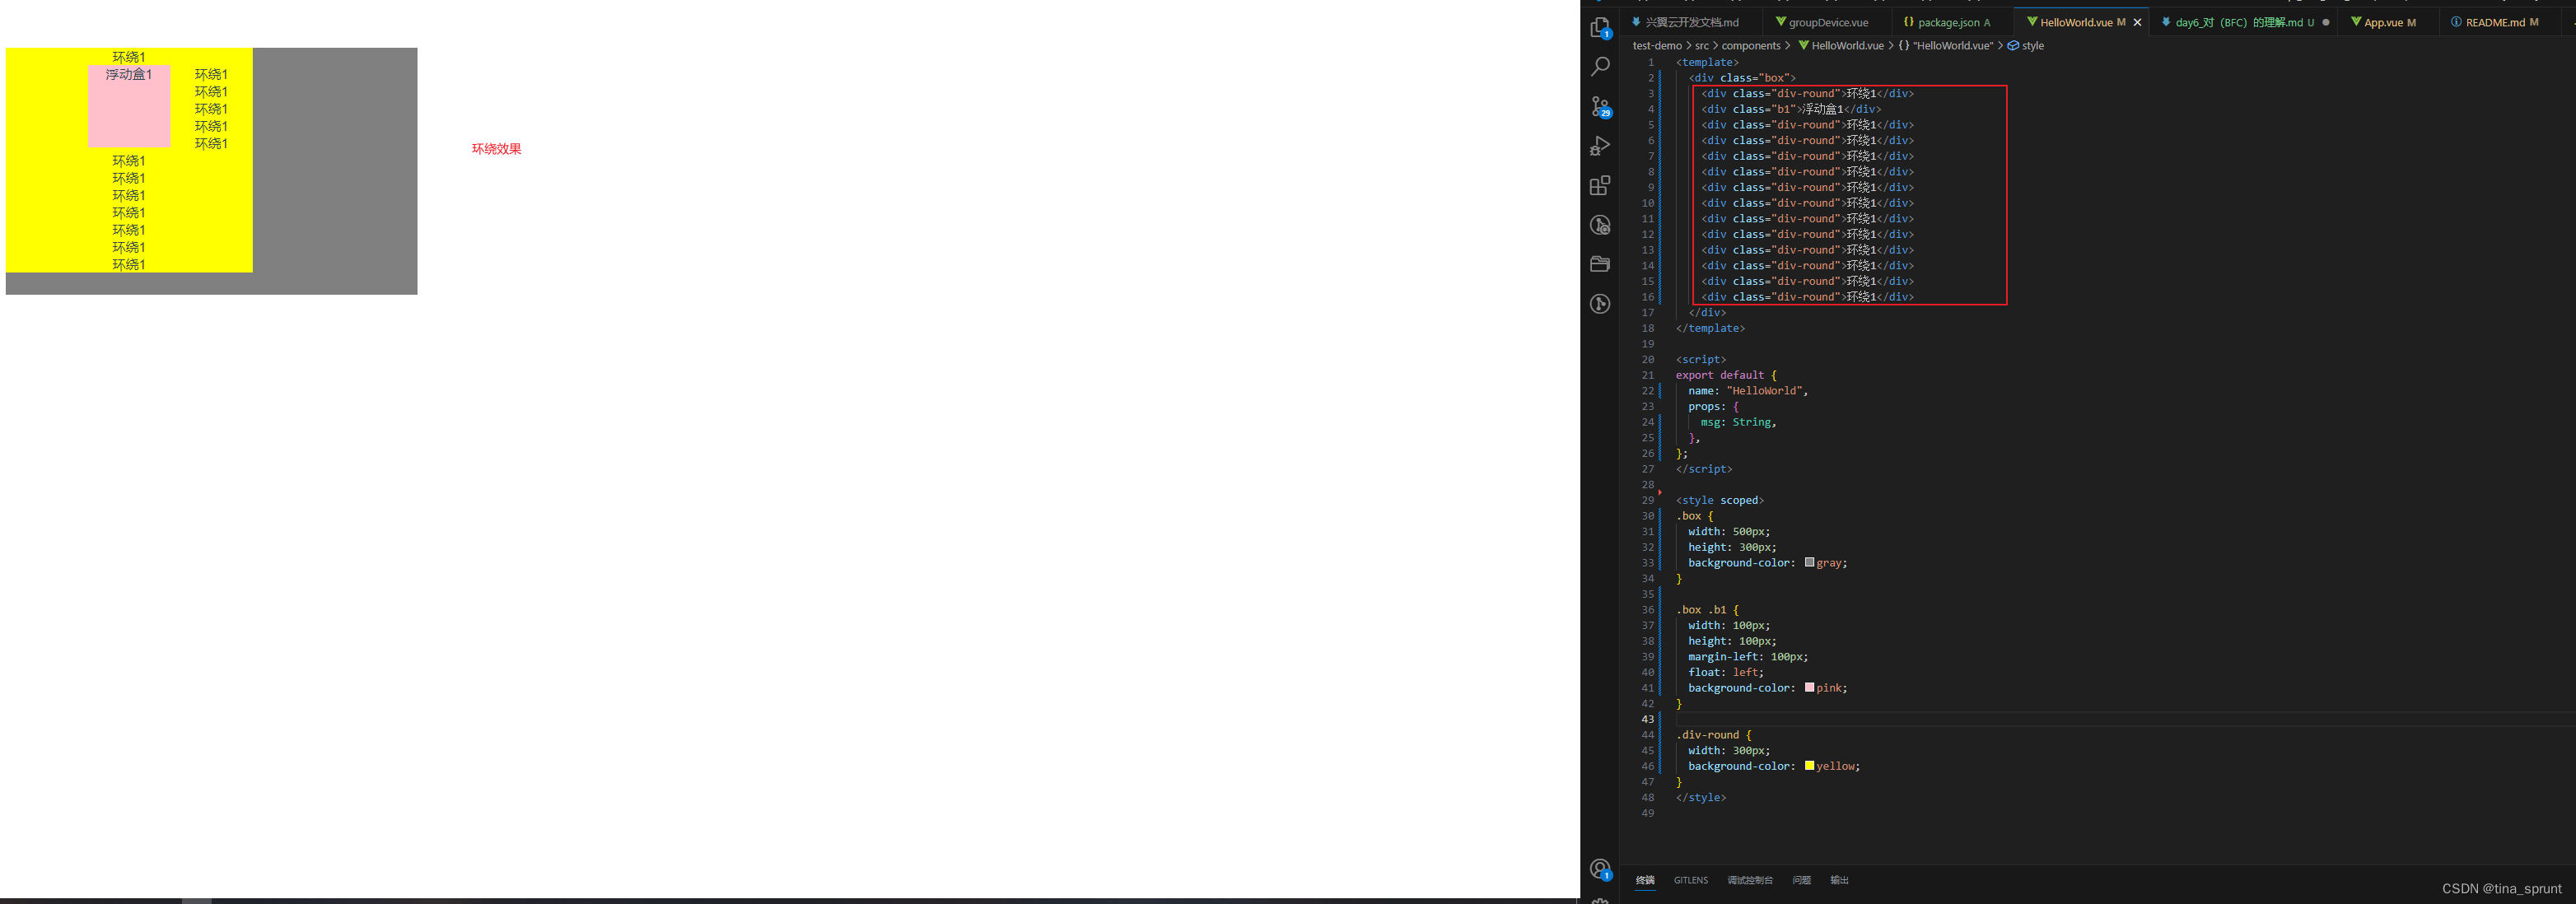Open the project folders icon in sidebar
Image resolution: width=2576 pixels, height=904 pixels.
tap(1600, 264)
